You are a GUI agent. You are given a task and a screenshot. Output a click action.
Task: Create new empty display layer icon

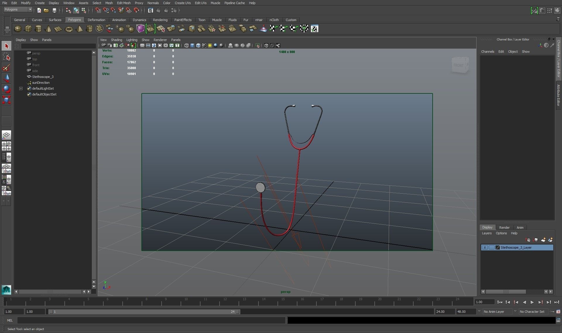click(x=543, y=240)
